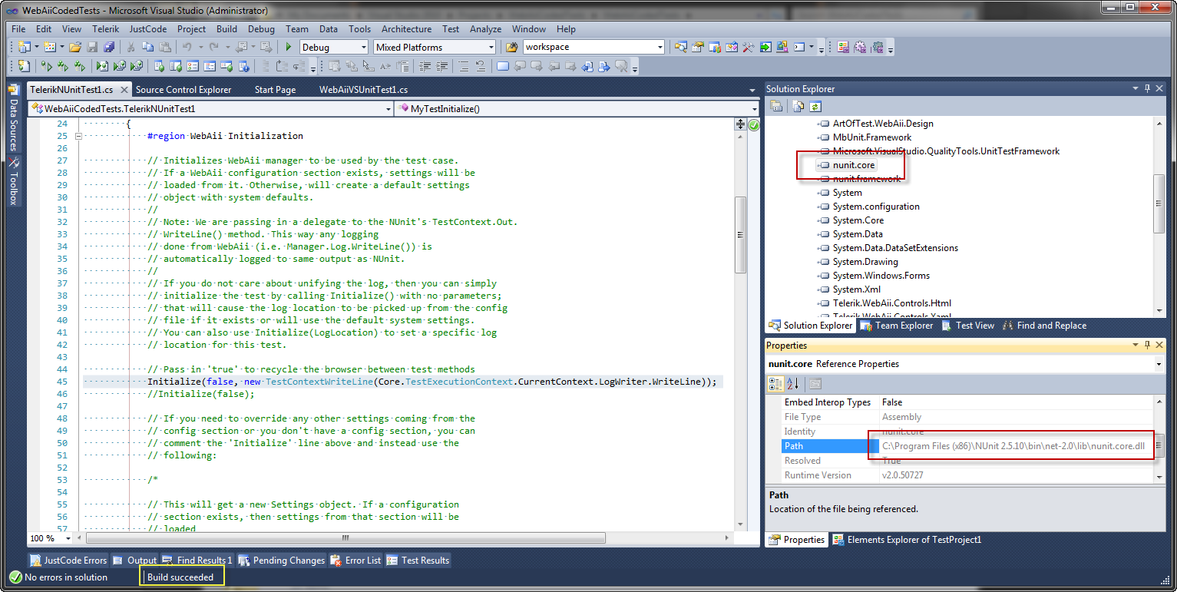The height and width of the screenshot is (592, 1177).
Task: Open the Architecture menu
Action: 406,29
